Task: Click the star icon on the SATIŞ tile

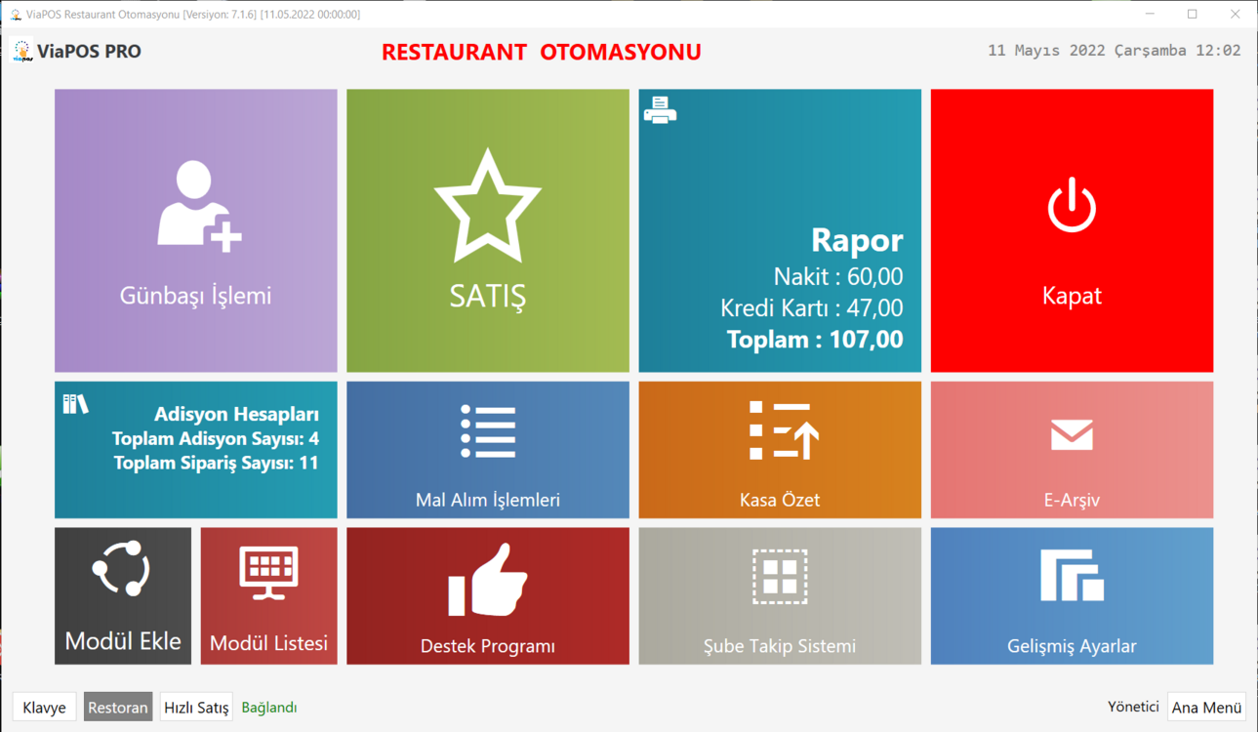Action: coord(487,206)
